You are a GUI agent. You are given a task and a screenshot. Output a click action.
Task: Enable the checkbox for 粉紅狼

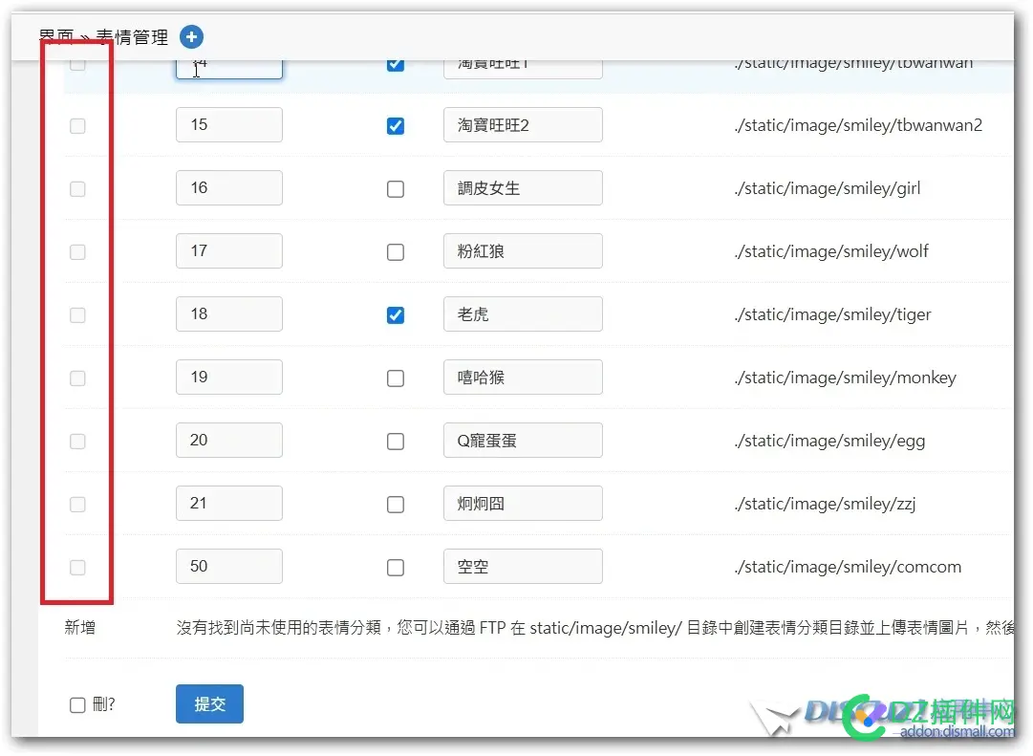(x=396, y=252)
